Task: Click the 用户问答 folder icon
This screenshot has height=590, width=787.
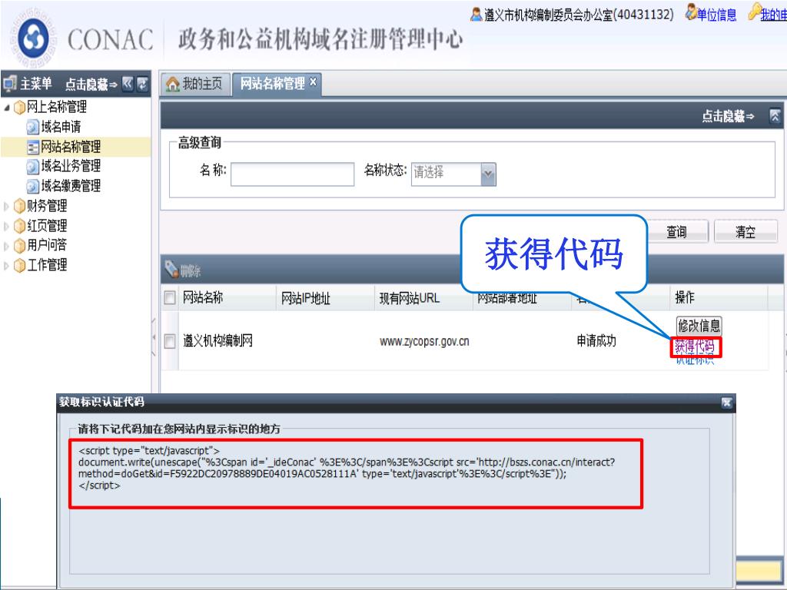Action: [19, 245]
